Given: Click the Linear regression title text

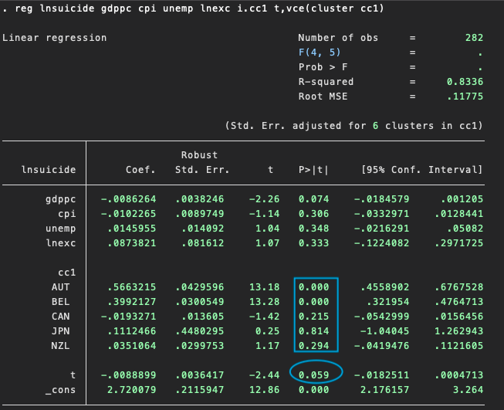Looking at the screenshot, I should pos(55,38).
